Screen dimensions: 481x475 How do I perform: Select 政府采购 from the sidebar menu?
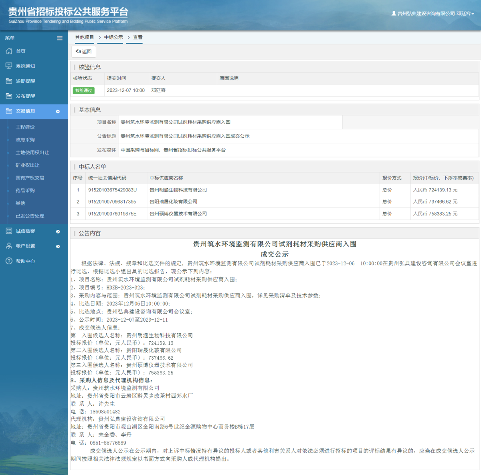click(x=25, y=140)
